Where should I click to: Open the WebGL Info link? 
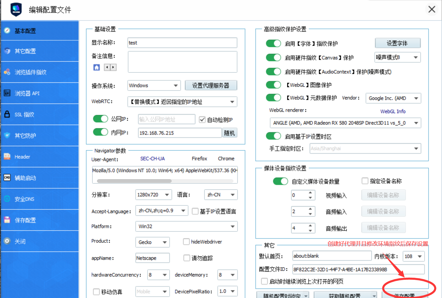pos(393,111)
